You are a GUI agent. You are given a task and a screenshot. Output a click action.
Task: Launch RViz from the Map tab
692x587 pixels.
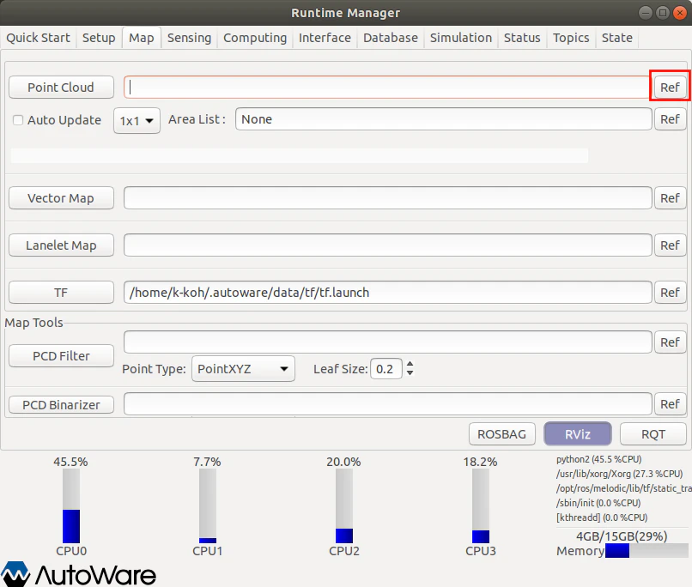[577, 433]
